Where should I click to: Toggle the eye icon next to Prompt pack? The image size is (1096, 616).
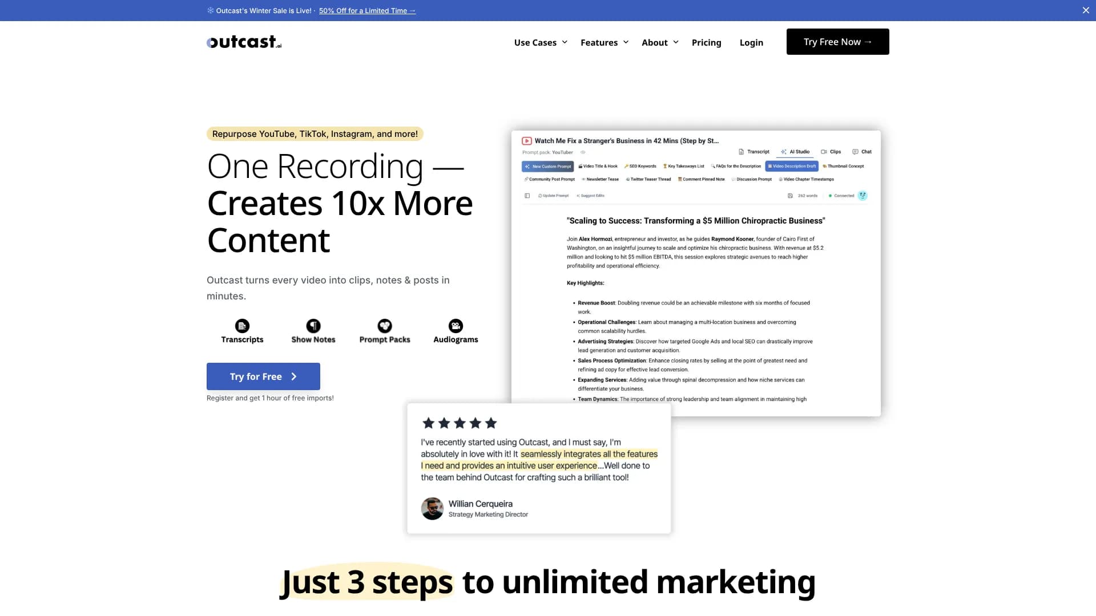point(583,152)
